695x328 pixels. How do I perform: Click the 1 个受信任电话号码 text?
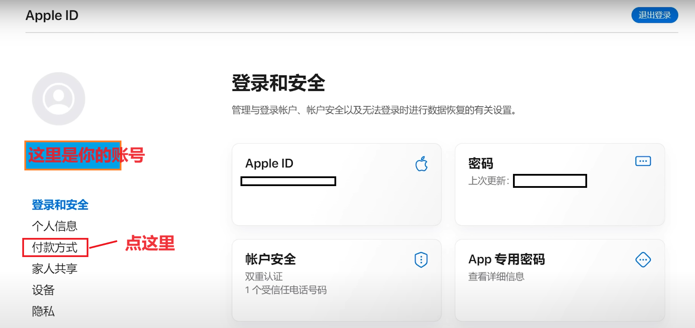286,290
